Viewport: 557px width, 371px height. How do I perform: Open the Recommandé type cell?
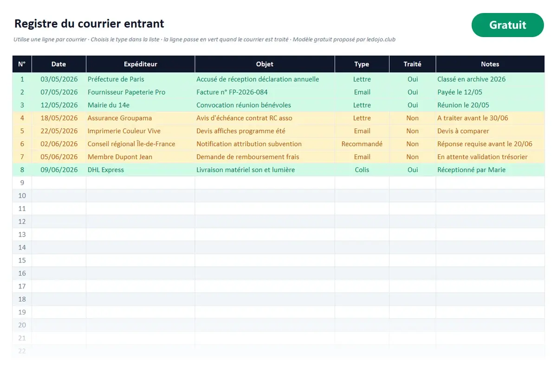click(362, 144)
